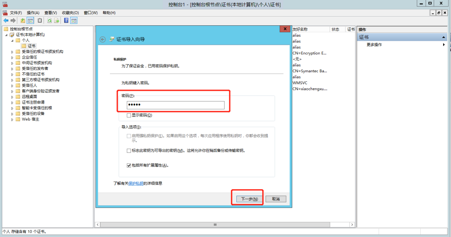This screenshot has height=237, width=451.
Task: Click the 证书(本地计算机) snap-in icon
Action: coord(12,35)
